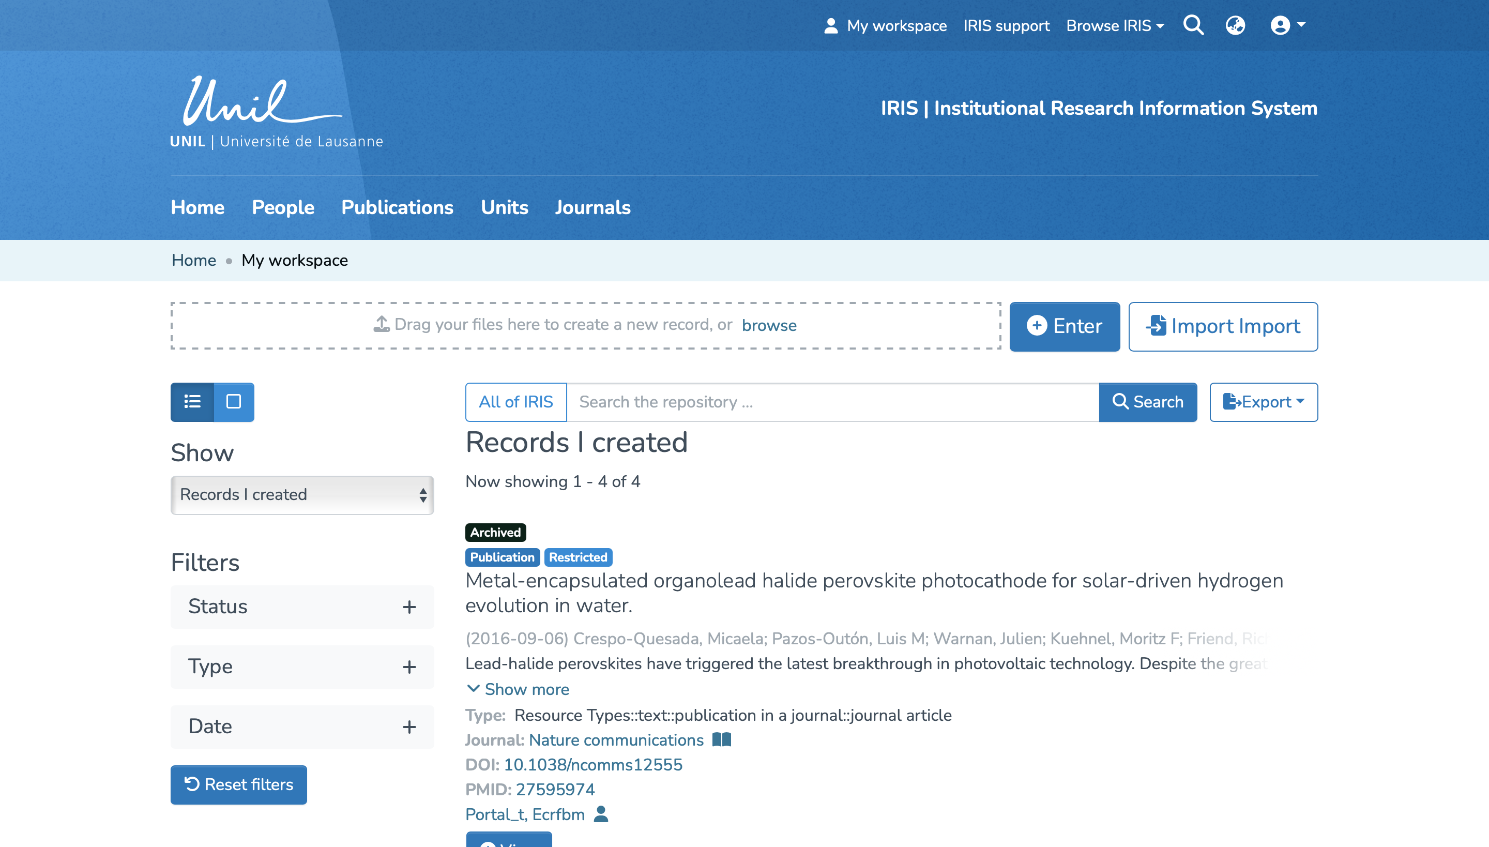Click the Reset filters button

[x=238, y=785]
